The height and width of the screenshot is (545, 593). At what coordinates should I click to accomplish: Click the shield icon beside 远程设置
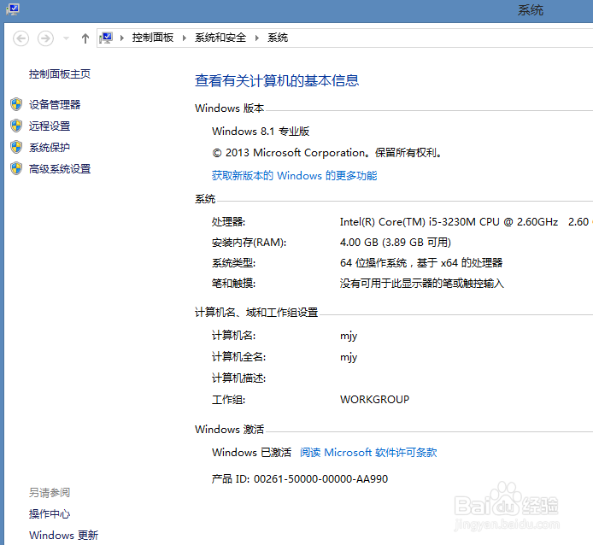click(x=16, y=126)
